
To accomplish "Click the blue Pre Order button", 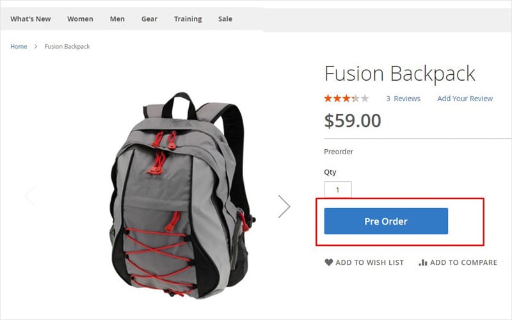I will coord(386,221).
